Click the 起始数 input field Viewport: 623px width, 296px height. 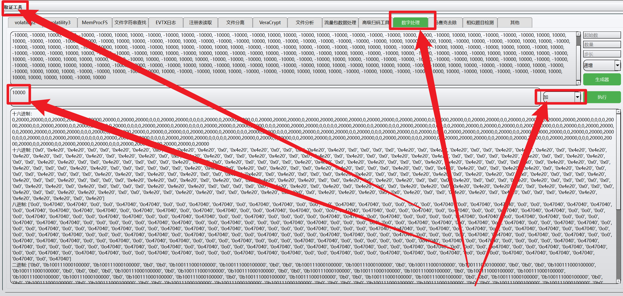tap(602, 35)
